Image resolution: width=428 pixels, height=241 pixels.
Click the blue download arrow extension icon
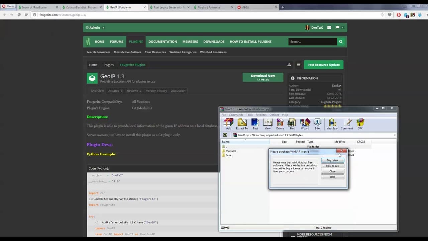[419, 15]
